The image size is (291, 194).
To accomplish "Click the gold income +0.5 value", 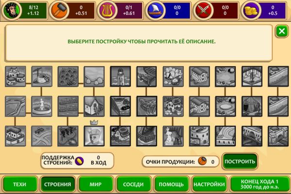I will pos(273,14).
